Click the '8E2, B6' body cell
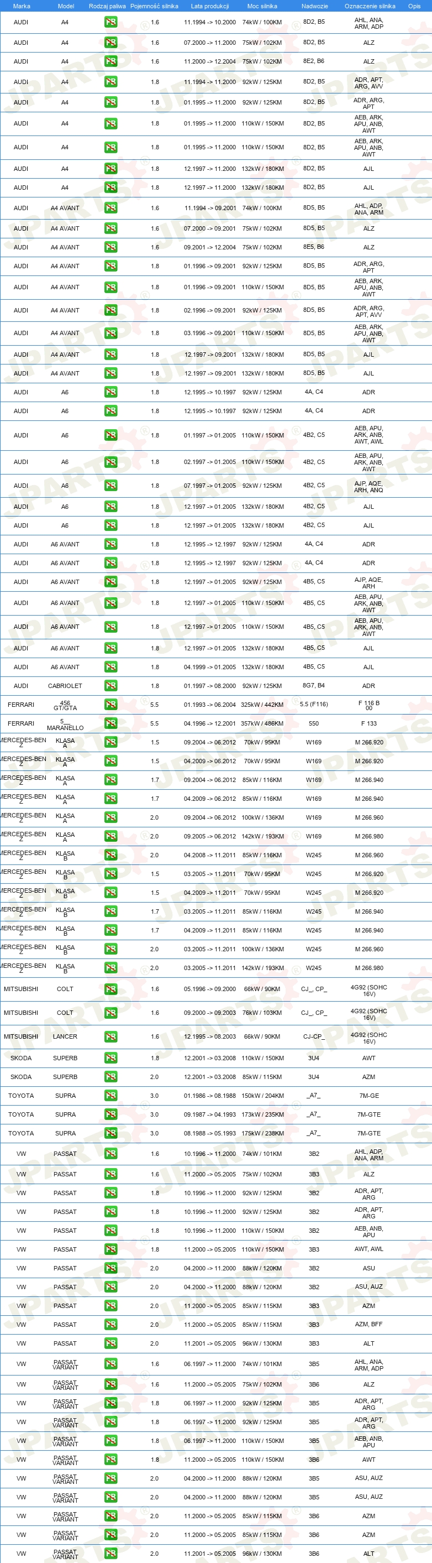Viewport: 432px width, 1563px height. [314, 61]
